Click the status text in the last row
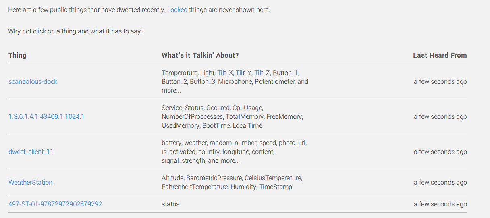Viewport: 490px width, 218px height. click(x=170, y=204)
